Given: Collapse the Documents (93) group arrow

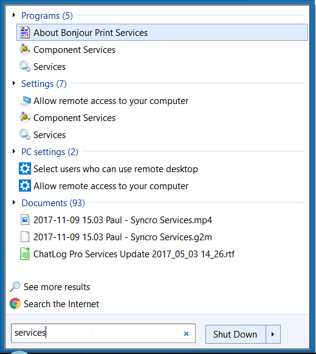Looking at the screenshot, I should (x=14, y=203).
